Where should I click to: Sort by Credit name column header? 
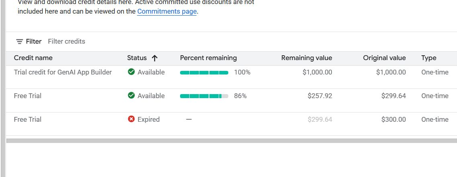pos(33,58)
